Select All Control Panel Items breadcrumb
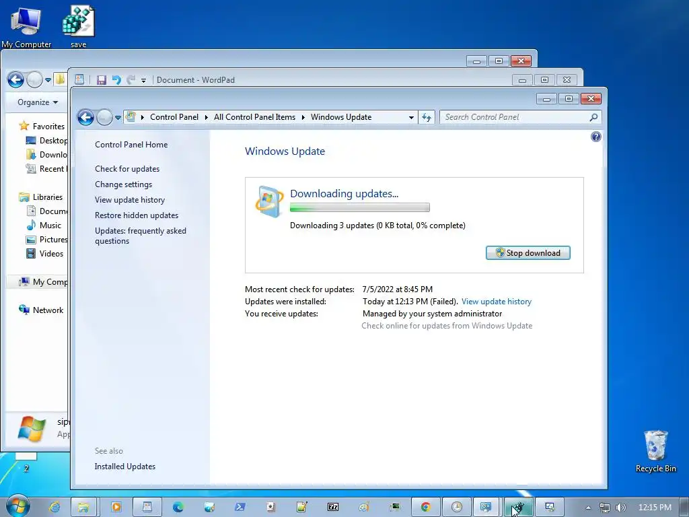Screen dimensions: 689x517 point(254,117)
